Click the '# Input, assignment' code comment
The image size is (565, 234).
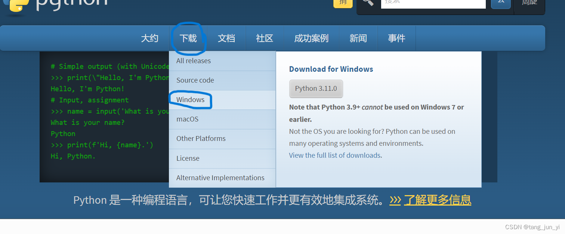pyautogui.click(x=90, y=100)
